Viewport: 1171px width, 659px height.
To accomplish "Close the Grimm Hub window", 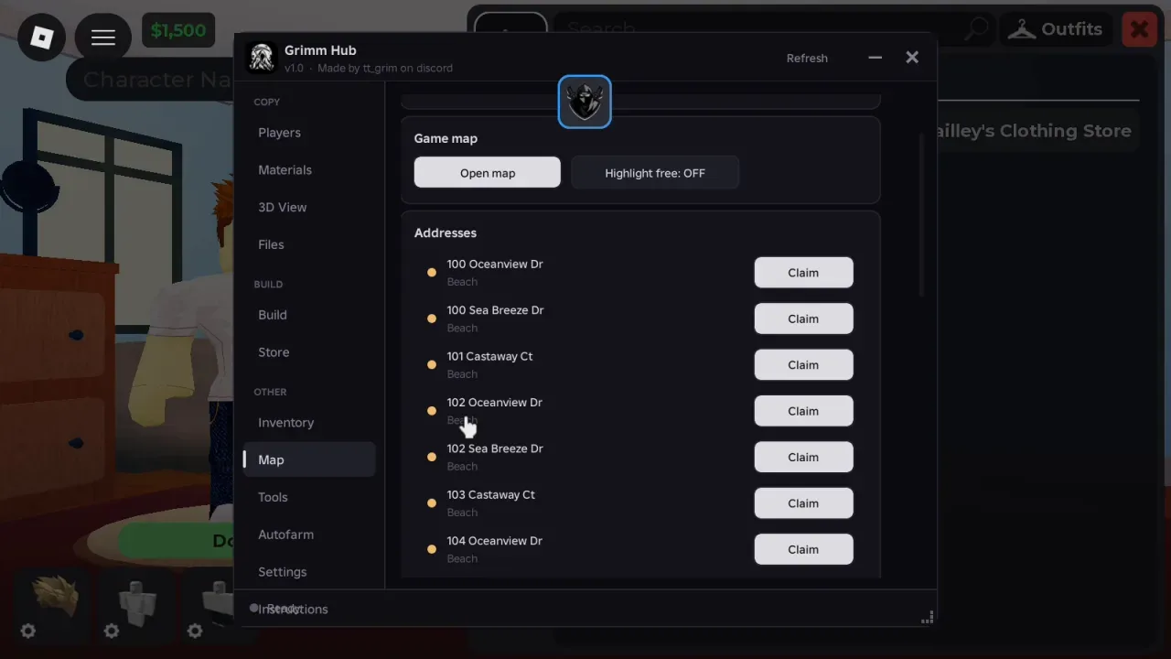I will coord(912,58).
